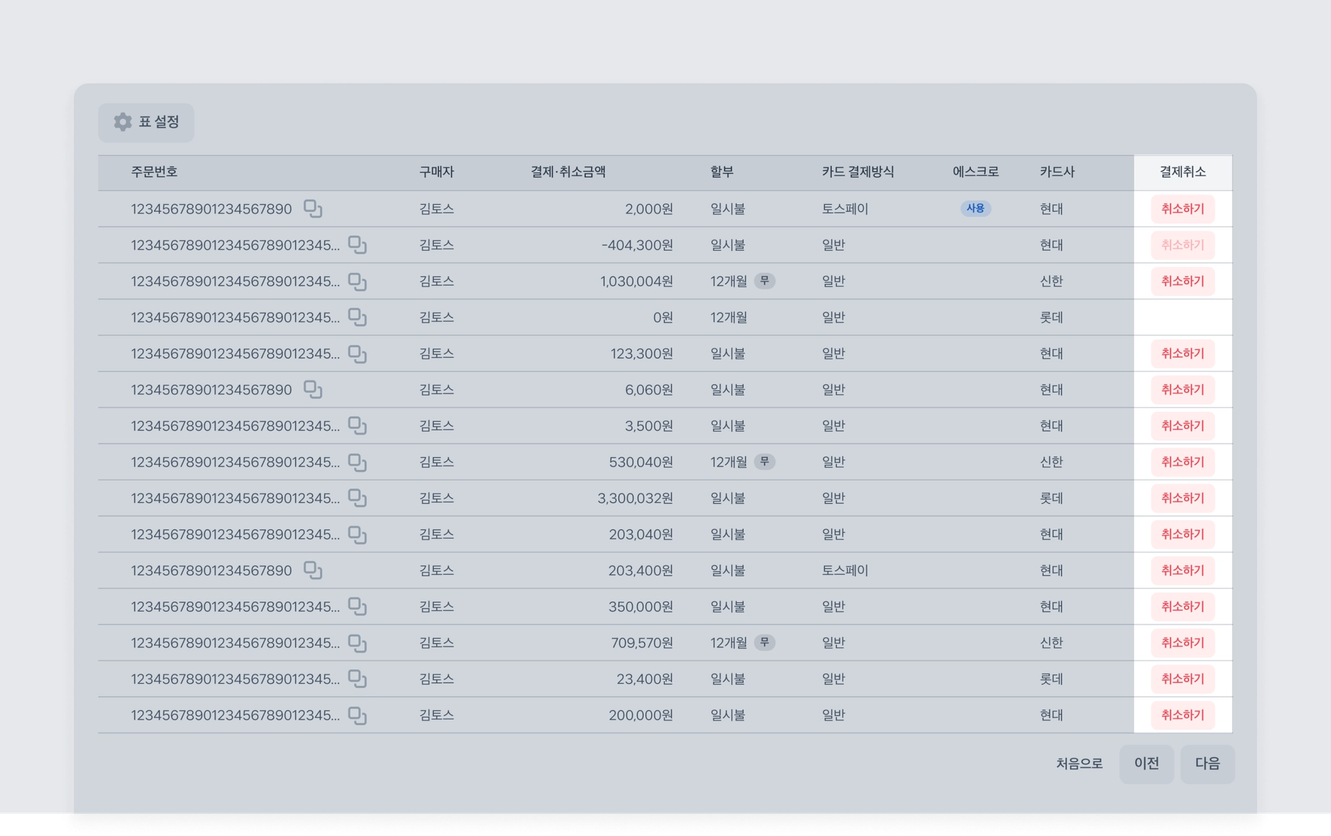Copy order number for the 6,060원 payment

[313, 389]
